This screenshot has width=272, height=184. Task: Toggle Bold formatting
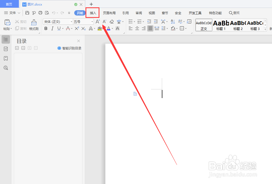[x=46, y=28]
